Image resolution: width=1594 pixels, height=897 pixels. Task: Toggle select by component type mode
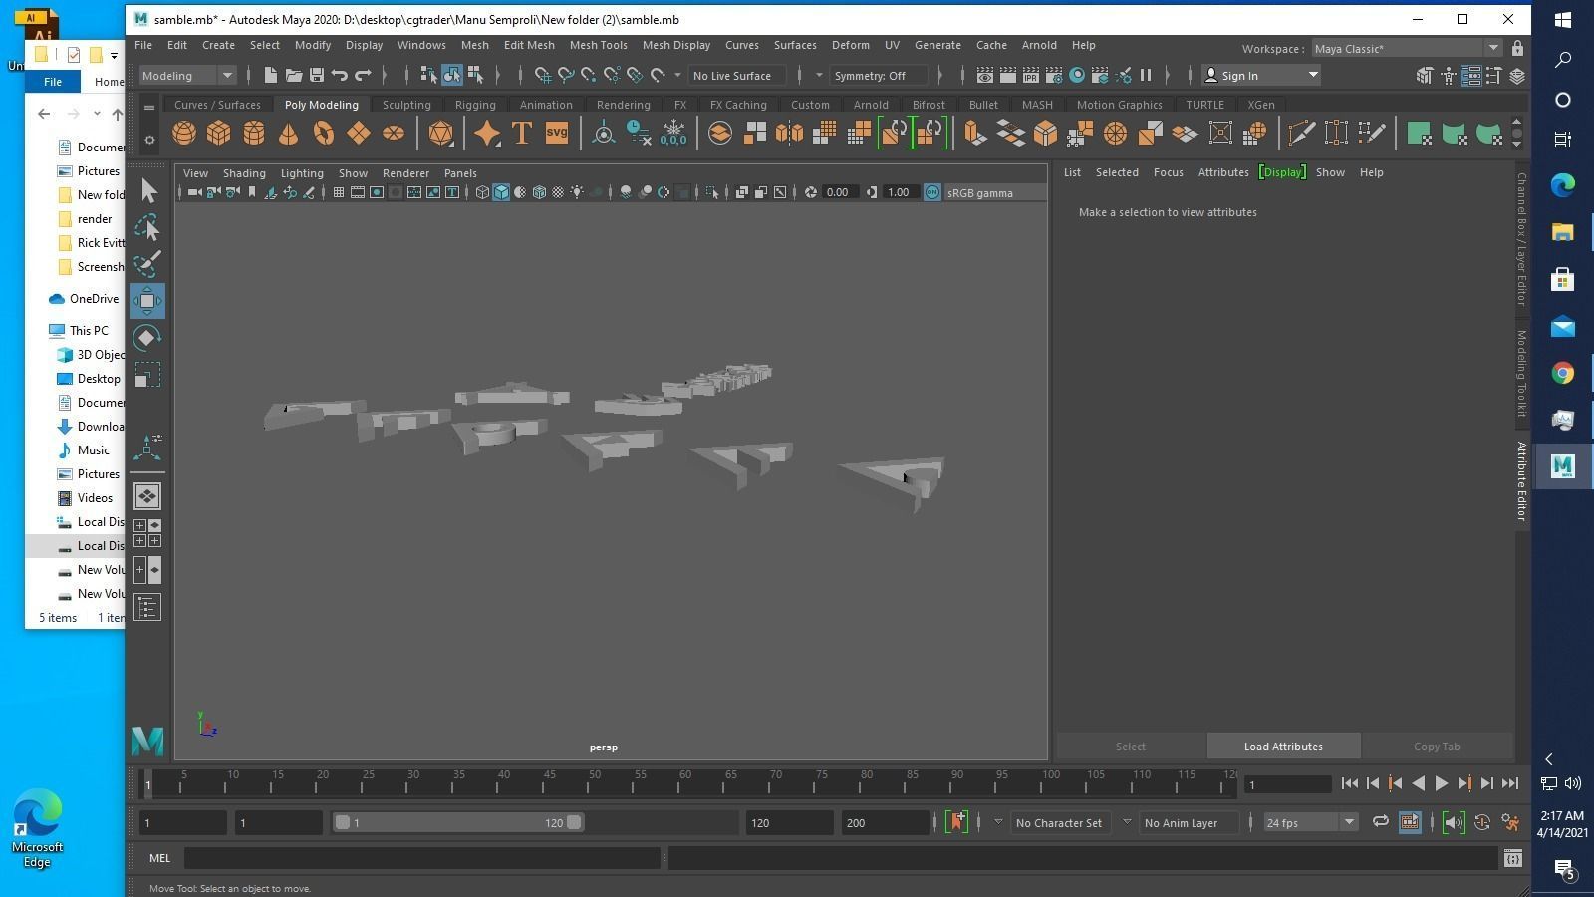pos(475,75)
